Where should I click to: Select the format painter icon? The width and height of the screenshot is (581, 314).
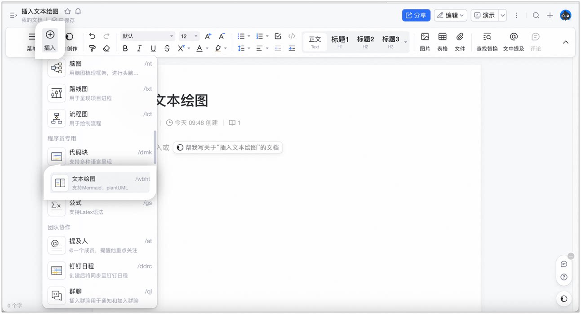[x=92, y=48]
